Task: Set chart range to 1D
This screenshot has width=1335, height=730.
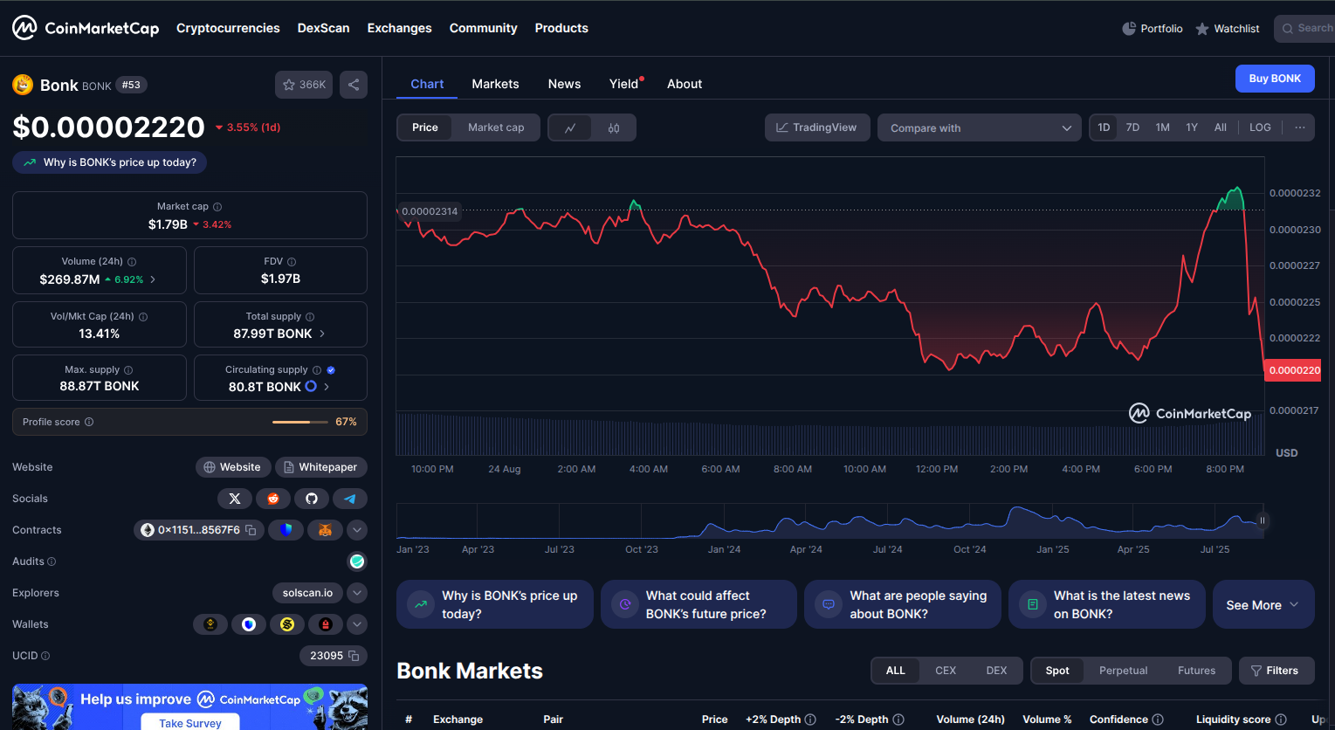Action: [1104, 127]
